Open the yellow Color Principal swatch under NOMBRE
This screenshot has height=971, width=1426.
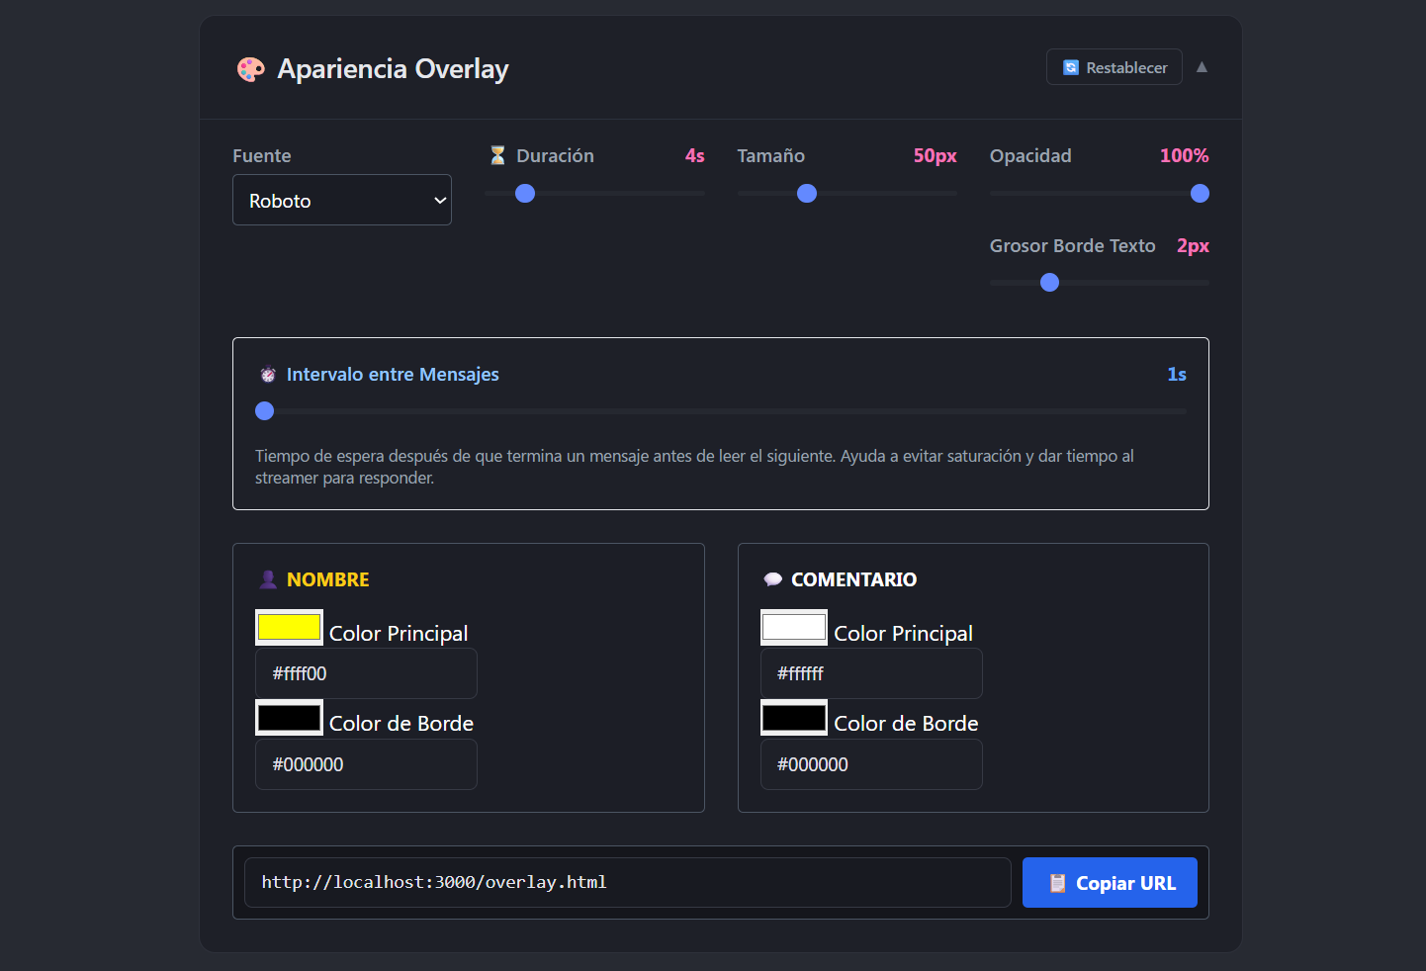tap(289, 627)
